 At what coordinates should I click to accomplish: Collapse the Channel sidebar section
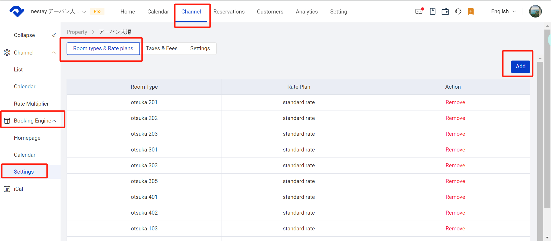coord(54,53)
